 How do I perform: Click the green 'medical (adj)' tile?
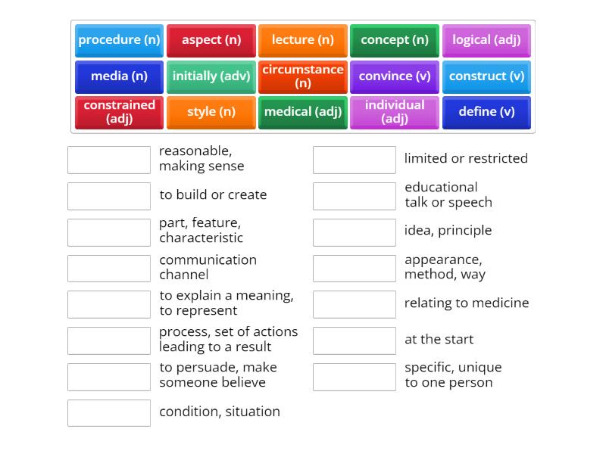click(x=302, y=111)
